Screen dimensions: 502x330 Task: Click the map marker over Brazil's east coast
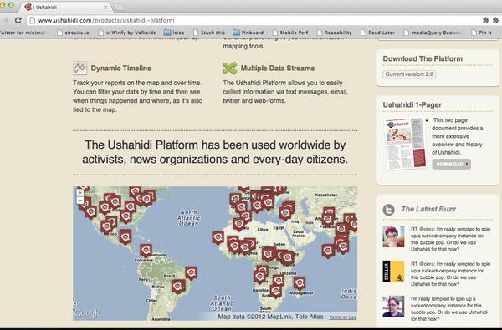pyautogui.click(x=192, y=272)
